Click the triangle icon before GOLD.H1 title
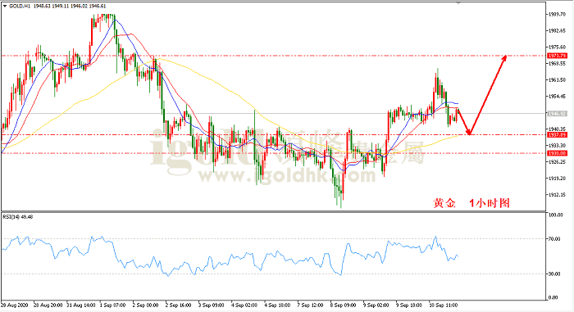The height and width of the screenshot is (312, 574). 5,7
